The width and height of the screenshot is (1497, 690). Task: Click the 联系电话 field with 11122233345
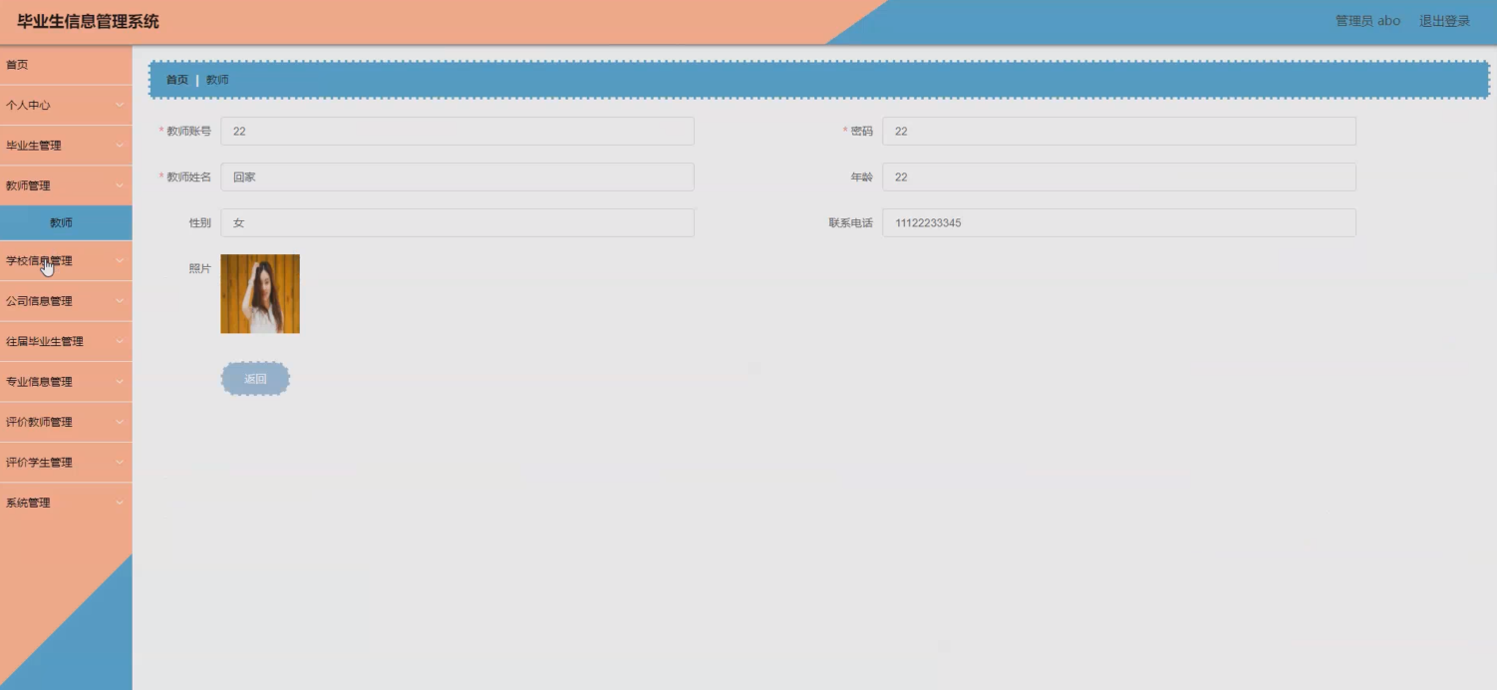tap(1119, 223)
